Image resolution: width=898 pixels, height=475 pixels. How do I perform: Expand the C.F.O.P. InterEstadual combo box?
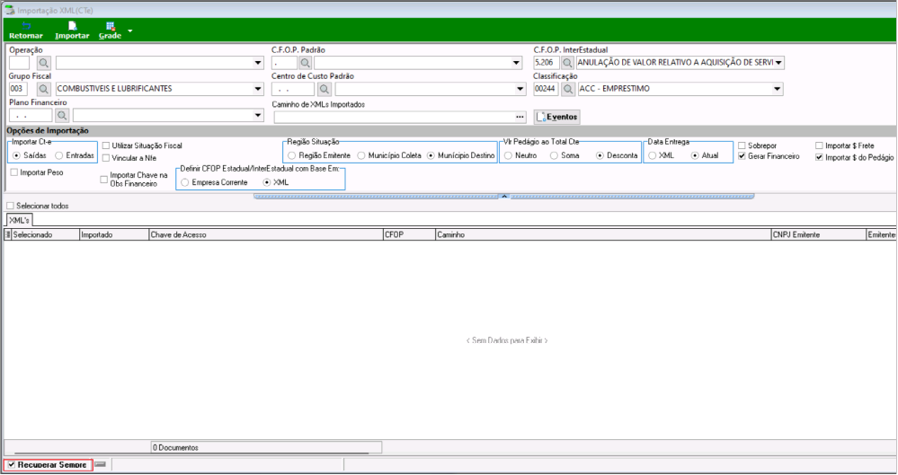(x=778, y=63)
